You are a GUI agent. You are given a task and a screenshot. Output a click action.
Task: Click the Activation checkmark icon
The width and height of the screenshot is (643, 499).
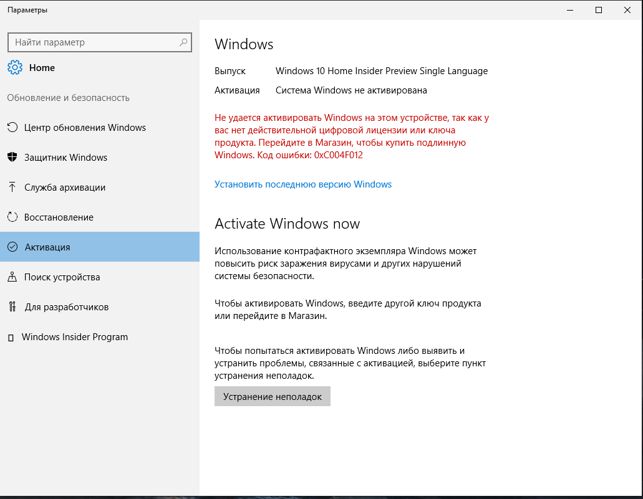12,247
